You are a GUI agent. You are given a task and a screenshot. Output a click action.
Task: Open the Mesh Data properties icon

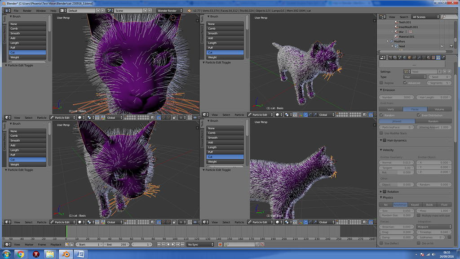click(x=424, y=58)
